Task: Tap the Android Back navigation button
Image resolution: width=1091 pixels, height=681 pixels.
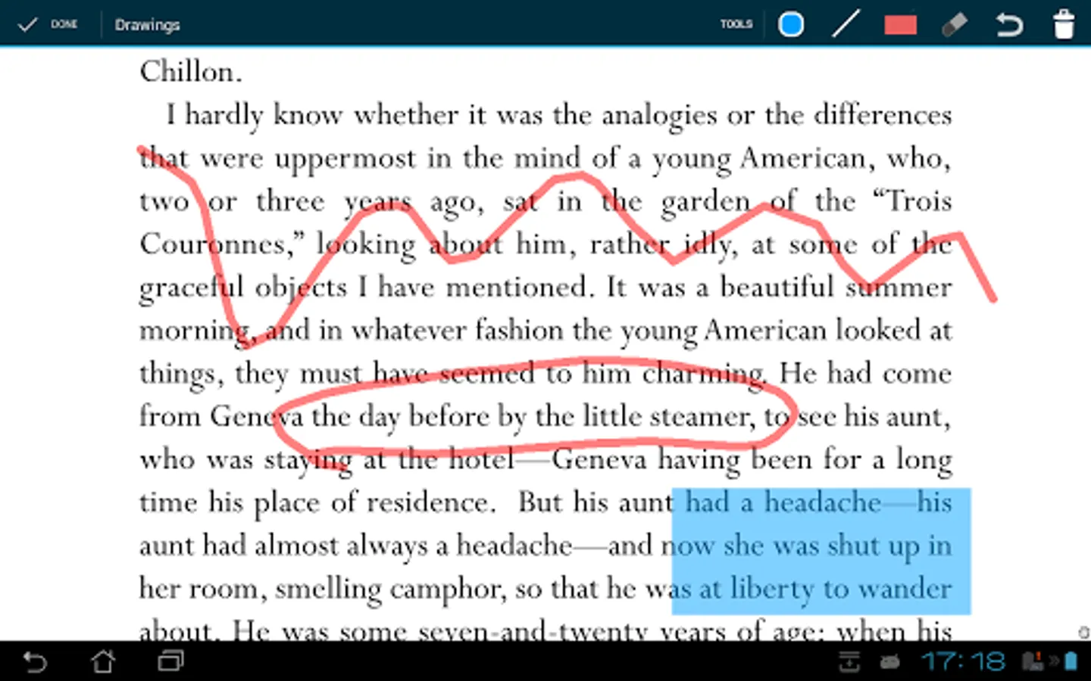Action: 35,662
